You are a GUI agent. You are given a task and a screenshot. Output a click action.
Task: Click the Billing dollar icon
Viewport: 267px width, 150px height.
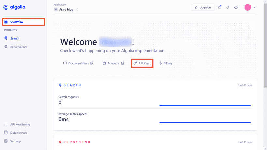pos(161,63)
